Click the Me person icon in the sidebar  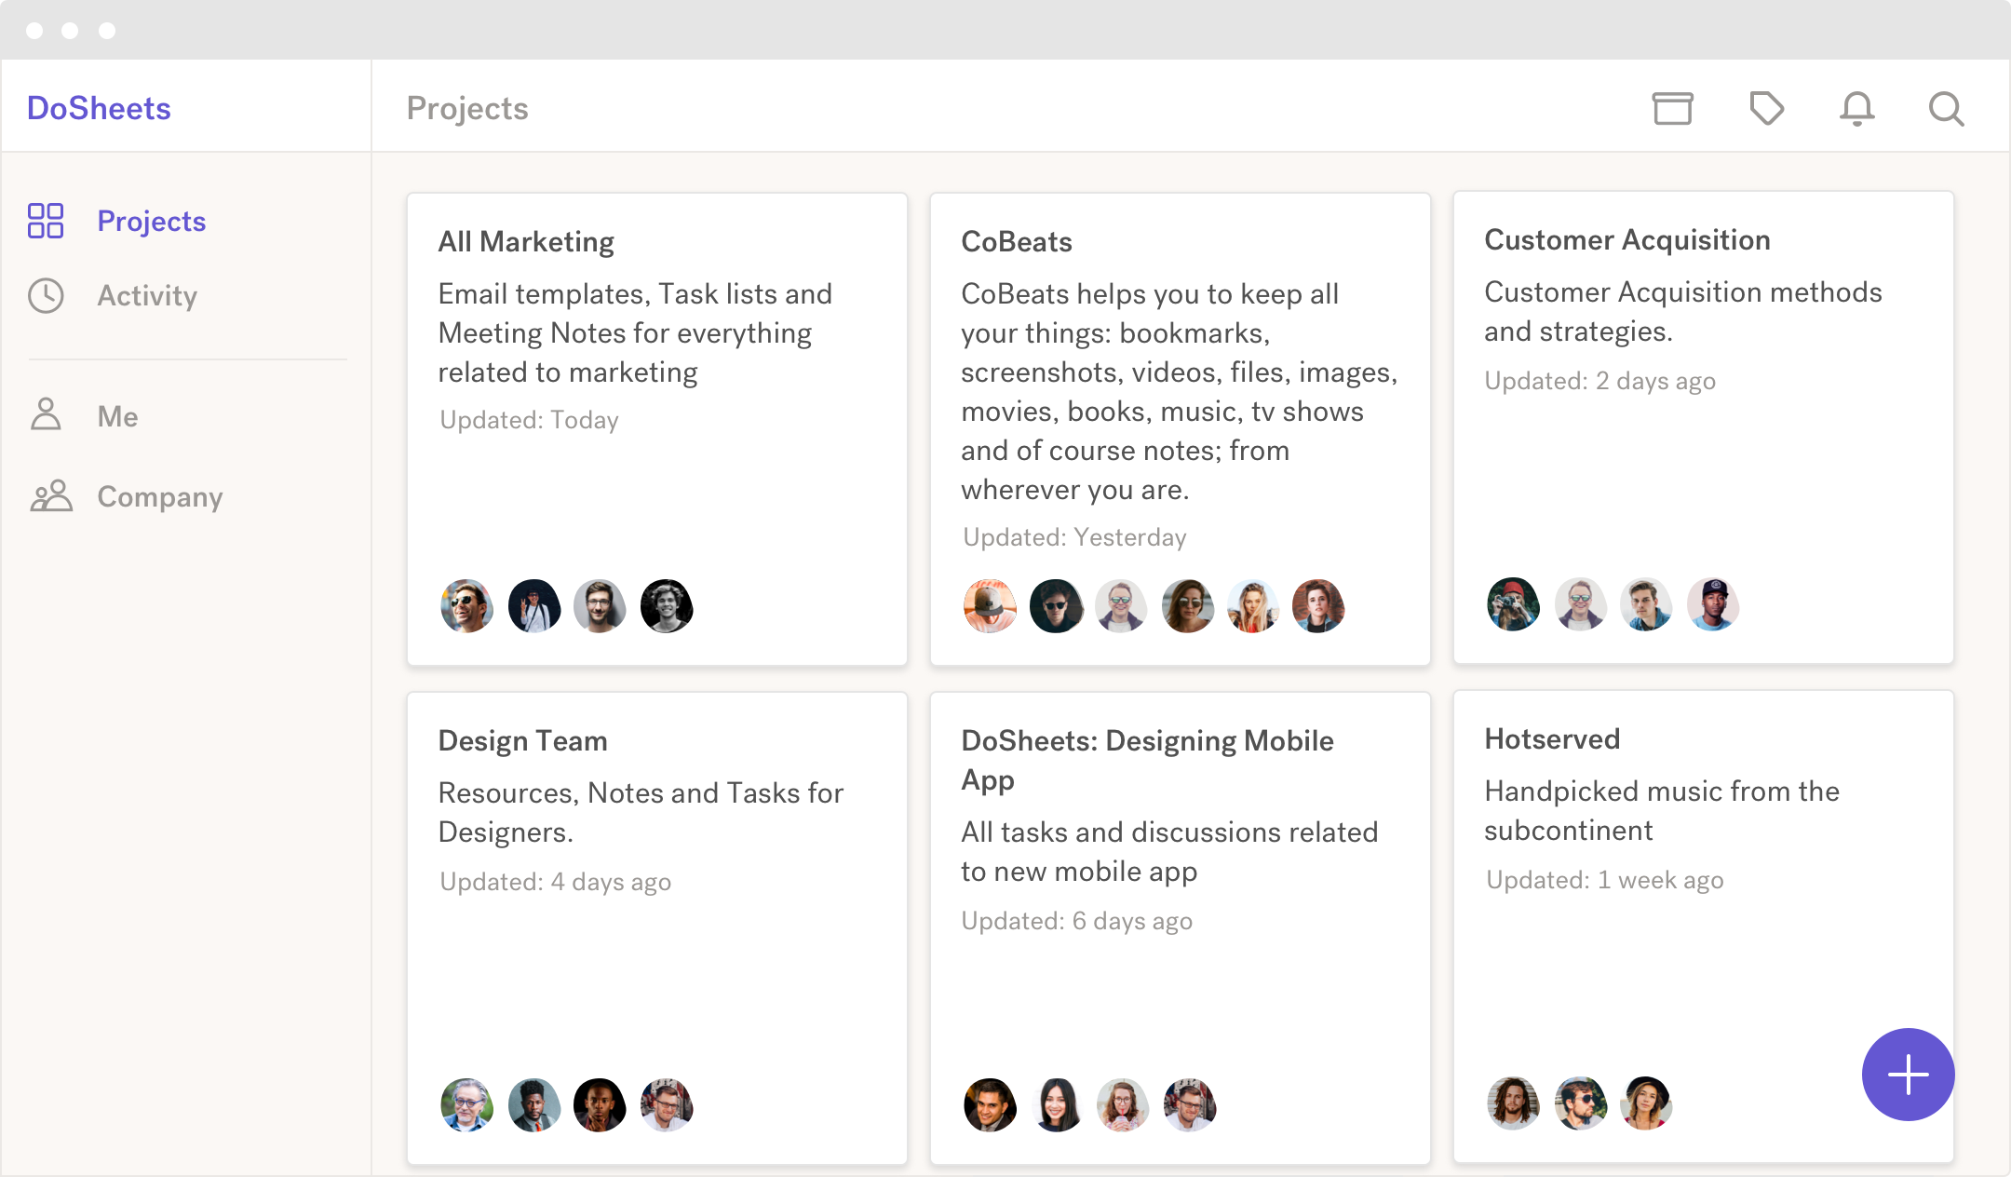46,415
